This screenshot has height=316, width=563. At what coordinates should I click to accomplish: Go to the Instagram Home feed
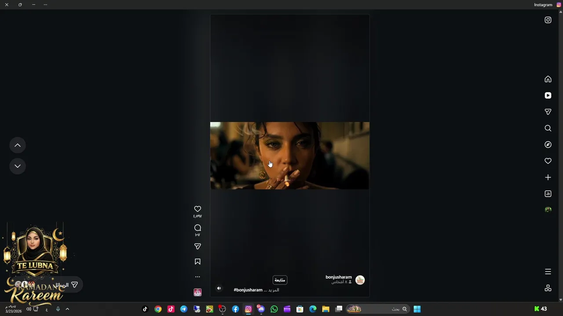548,79
